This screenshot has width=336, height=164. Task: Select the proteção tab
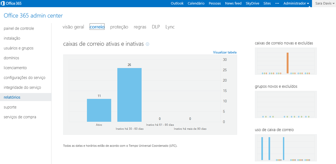119,27
